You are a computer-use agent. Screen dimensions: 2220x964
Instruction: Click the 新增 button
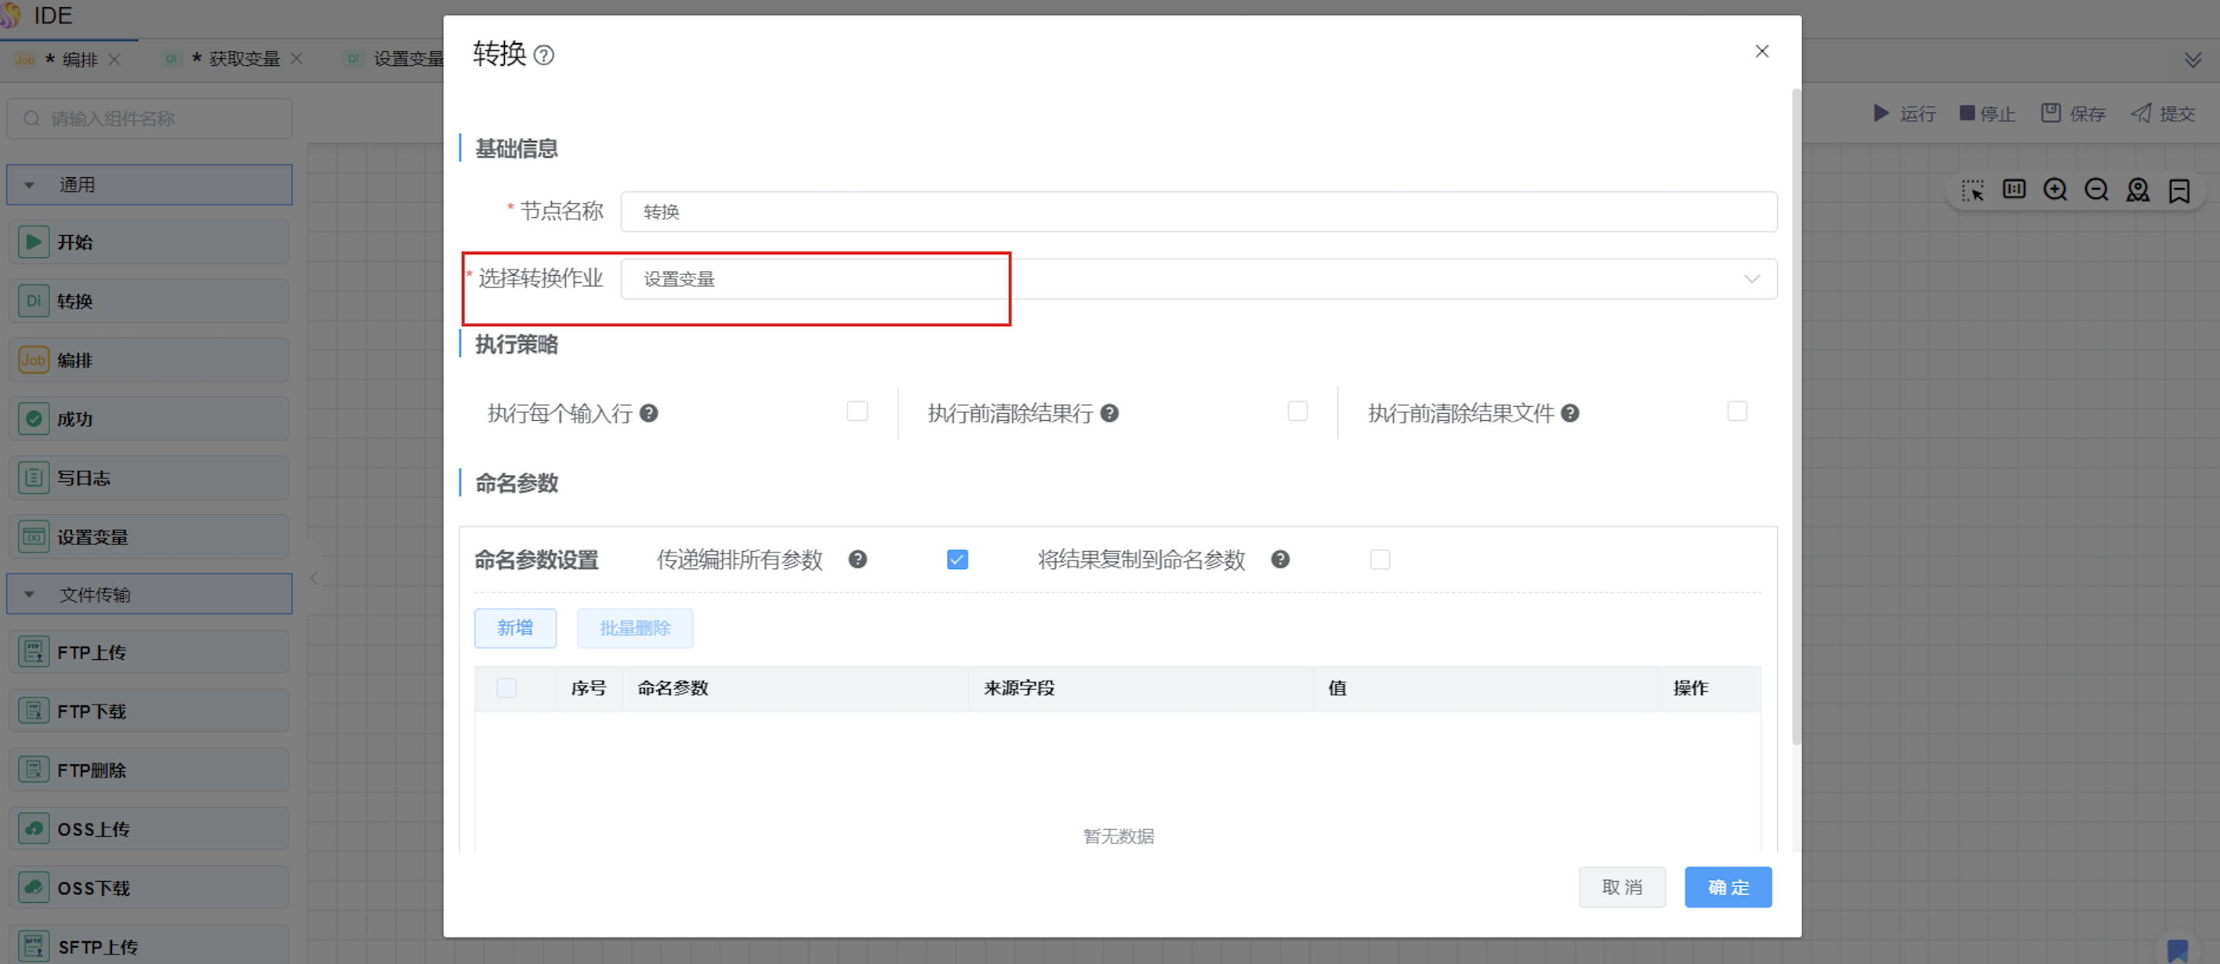click(514, 628)
